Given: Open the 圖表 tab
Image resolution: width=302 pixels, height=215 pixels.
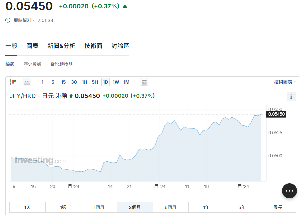Looking at the screenshot, I should 32,46.
